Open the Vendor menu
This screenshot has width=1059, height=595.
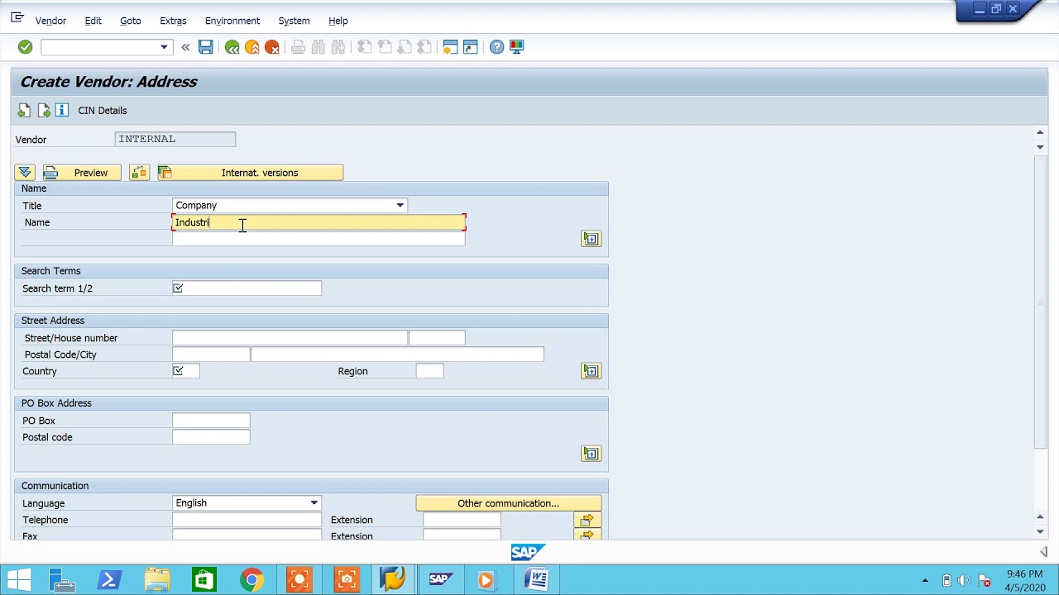50,21
